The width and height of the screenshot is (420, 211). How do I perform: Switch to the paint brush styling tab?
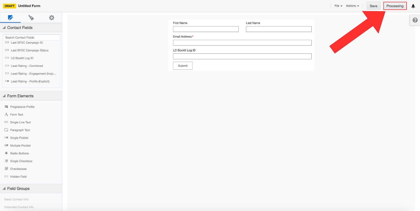pos(31,18)
